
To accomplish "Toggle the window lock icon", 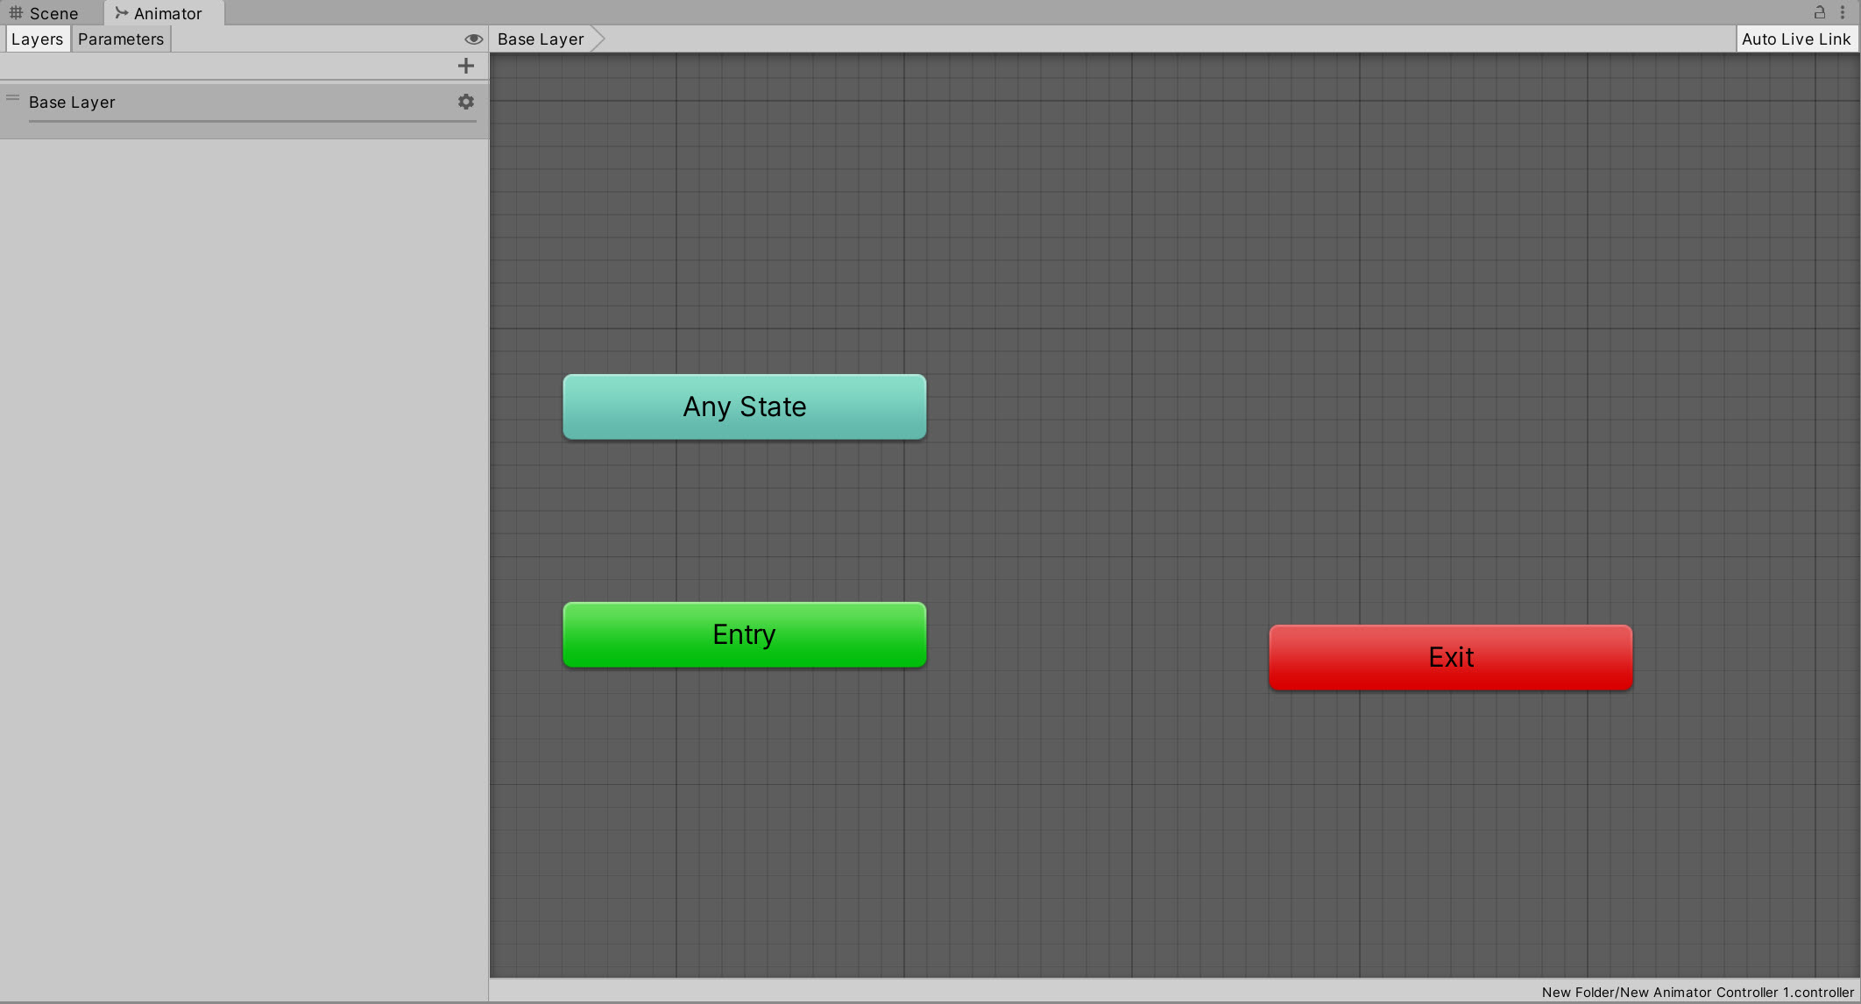I will pyautogui.click(x=1819, y=12).
